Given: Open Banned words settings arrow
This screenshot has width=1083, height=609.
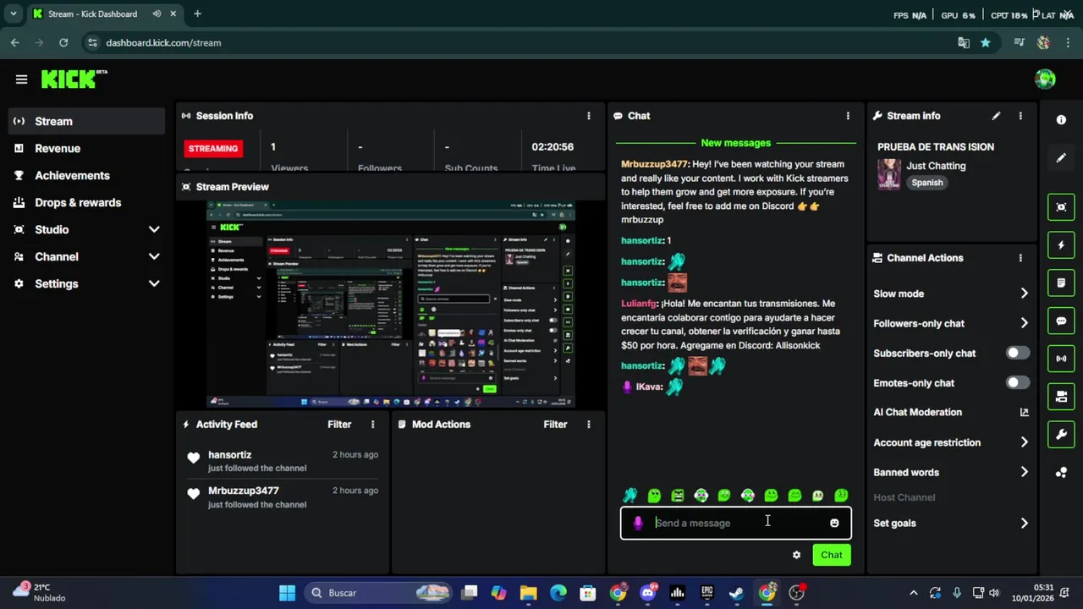Looking at the screenshot, I should coord(1024,472).
